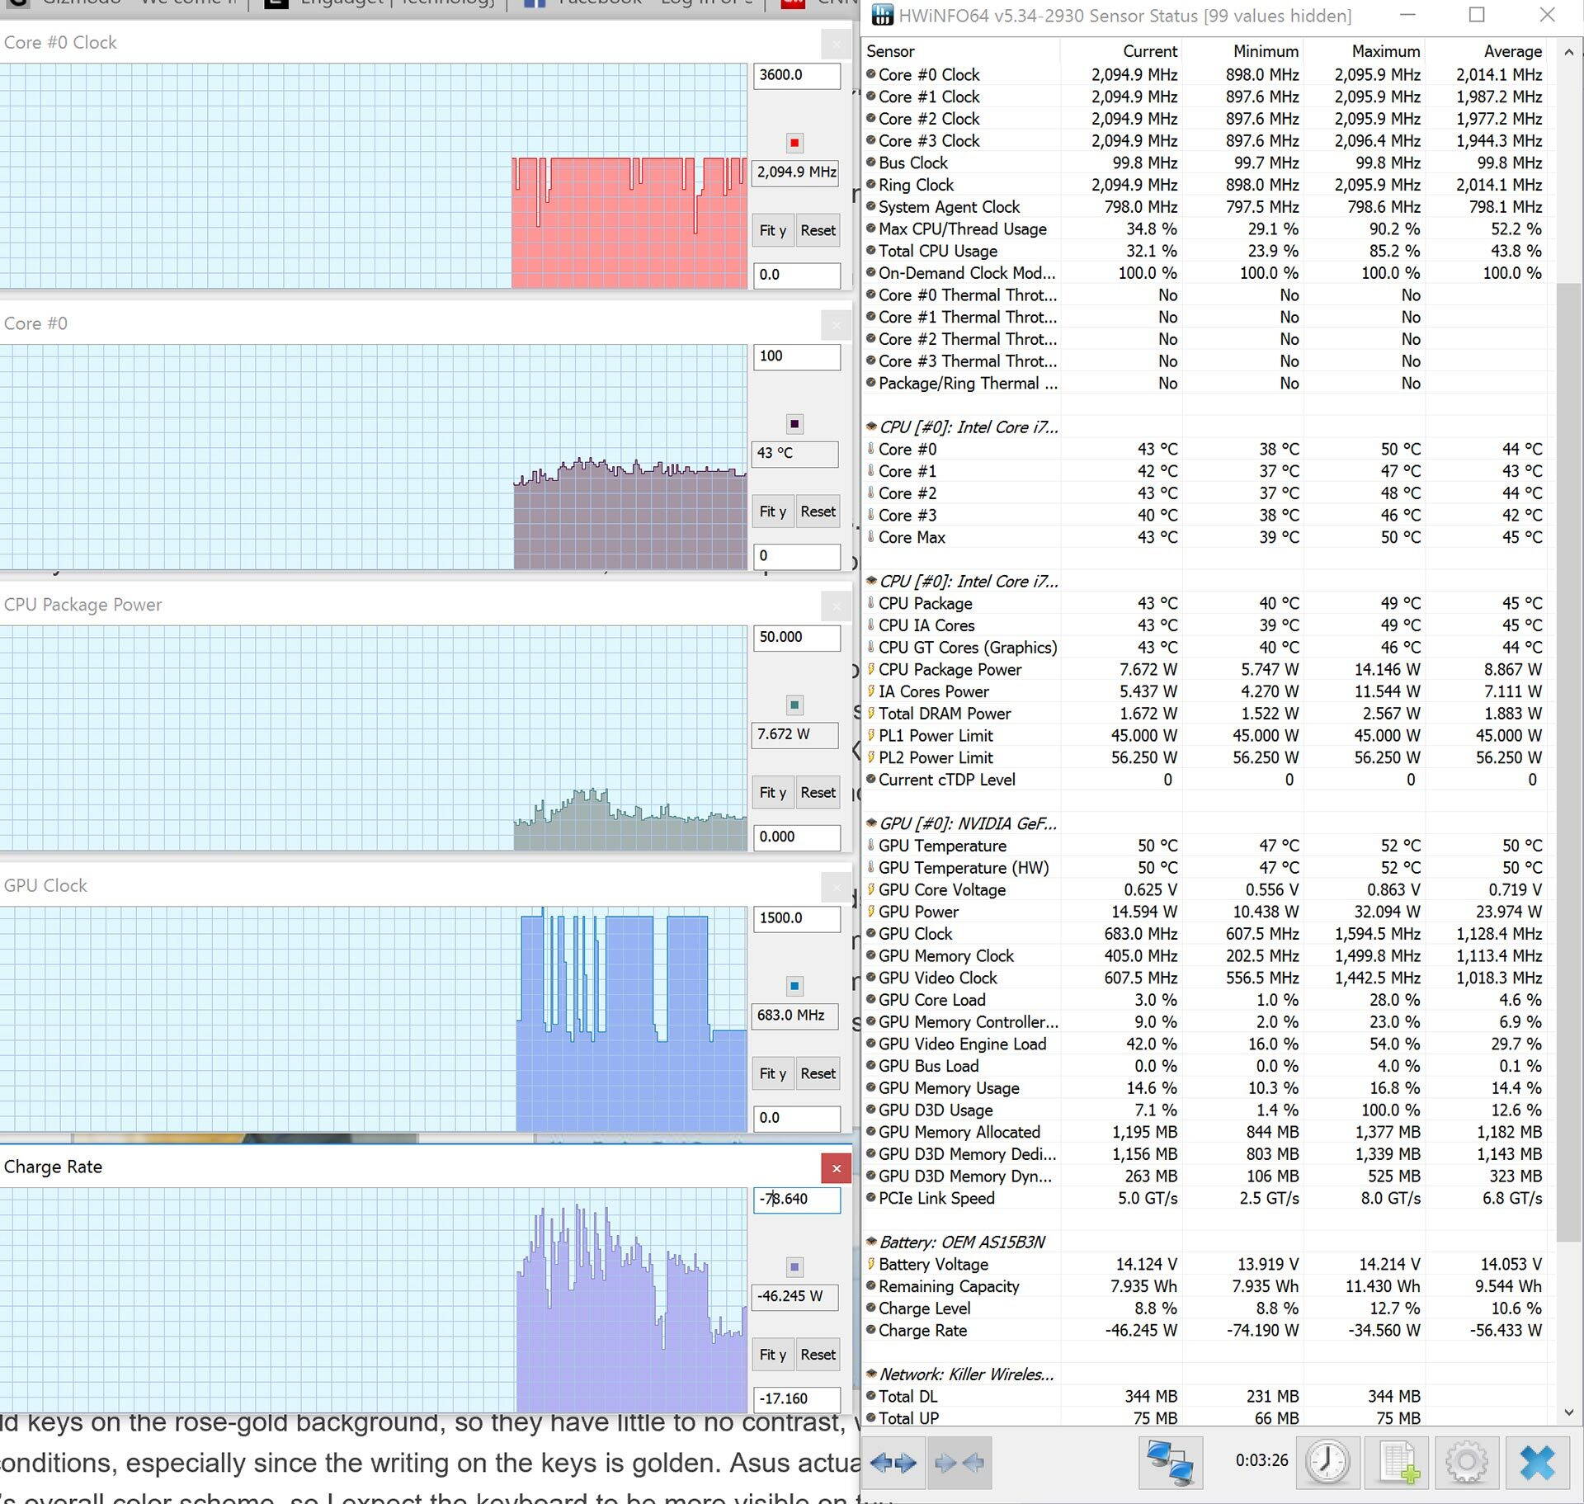Select the GPU Temperature (HW) row
Viewport: 1584px width, 1504px height.
click(1204, 868)
